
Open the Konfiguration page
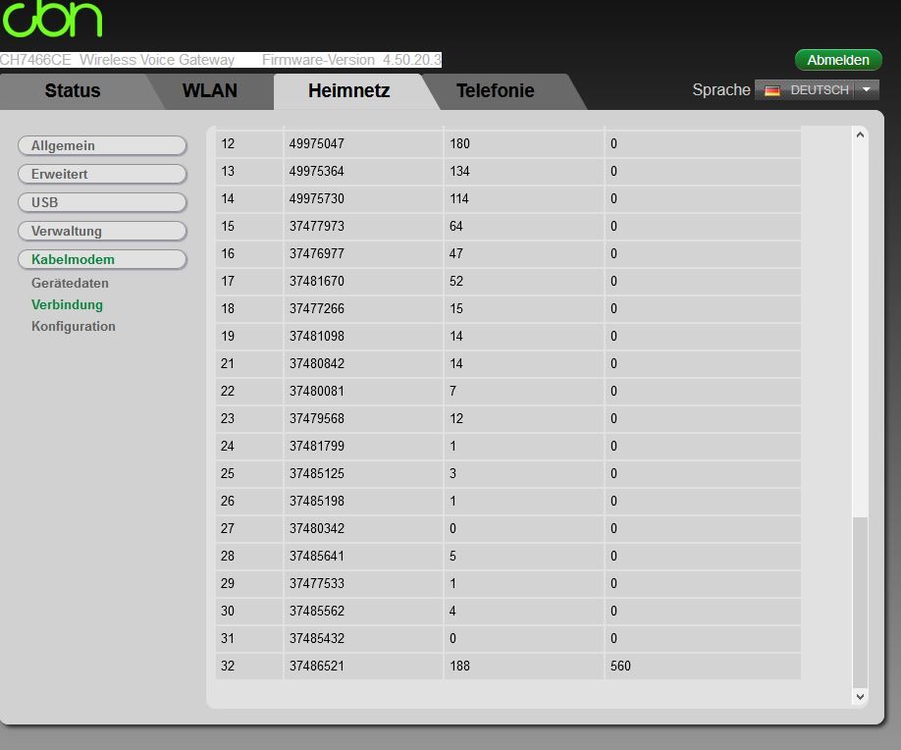tap(73, 326)
